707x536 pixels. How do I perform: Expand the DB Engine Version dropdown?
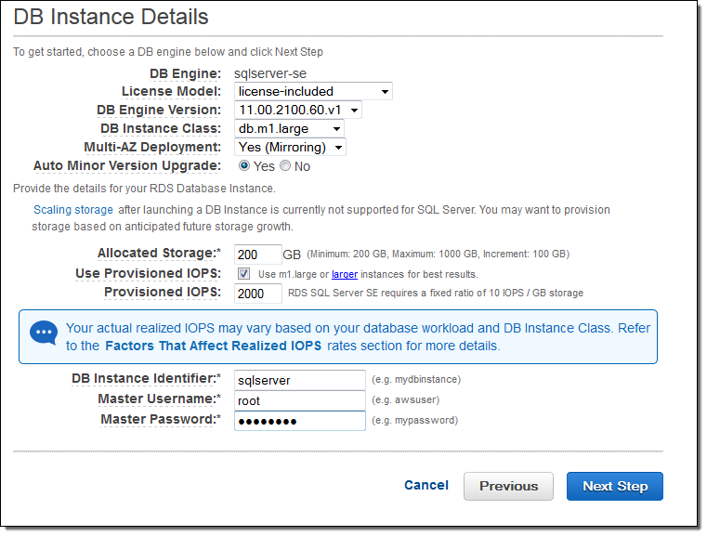pyautogui.click(x=297, y=110)
